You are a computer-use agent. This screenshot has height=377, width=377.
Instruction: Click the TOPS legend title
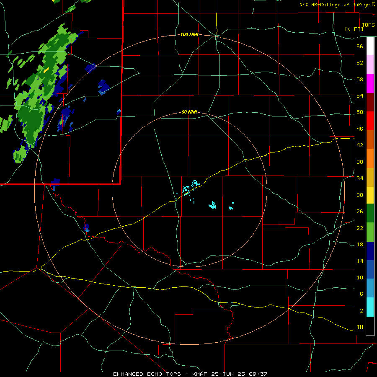(368, 25)
